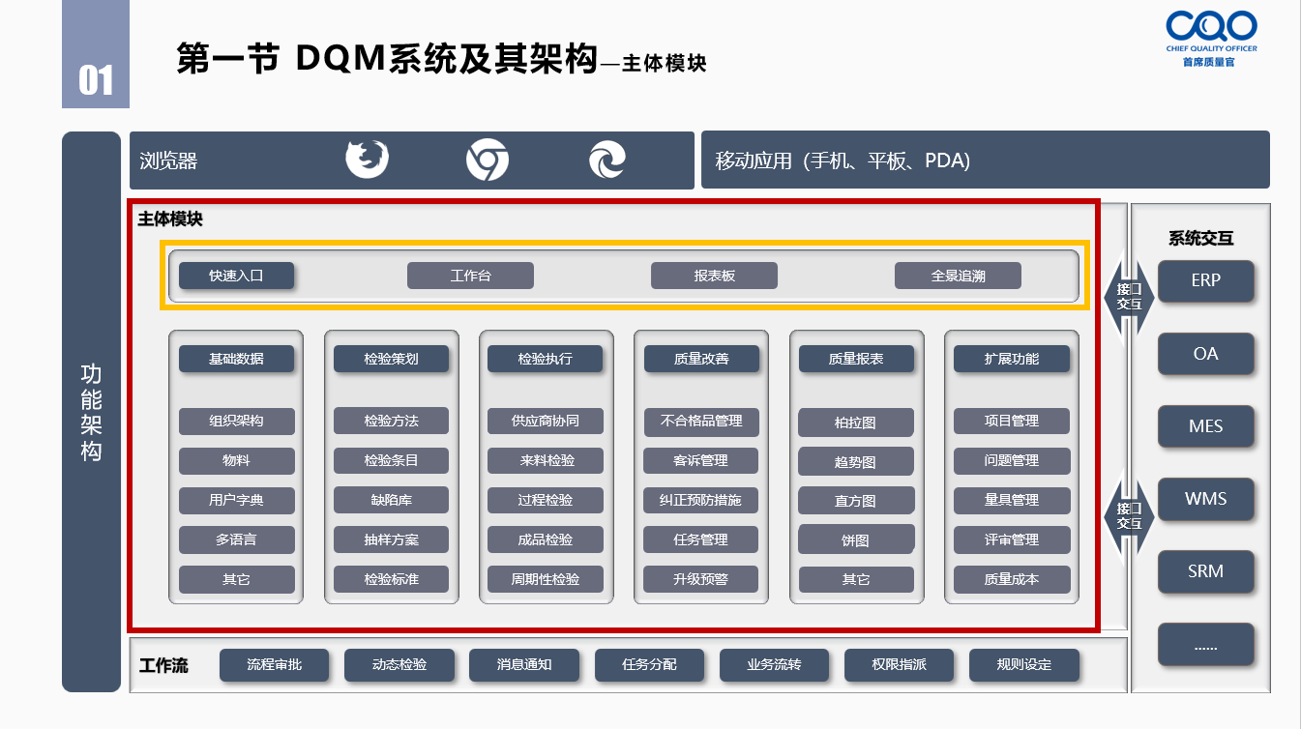Select the 工作台 block
The width and height of the screenshot is (1301, 729).
click(470, 276)
